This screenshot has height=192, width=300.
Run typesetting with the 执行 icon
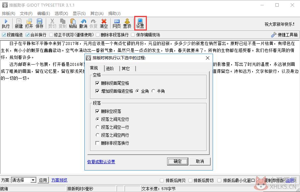click(x=6, y=24)
